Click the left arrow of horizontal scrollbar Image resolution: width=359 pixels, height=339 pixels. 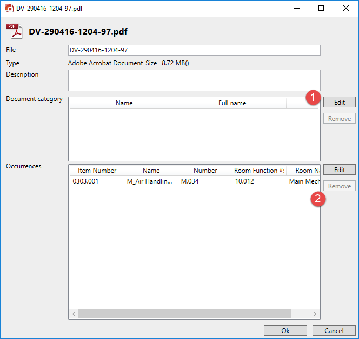pyautogui.click(x=73, y=314)
